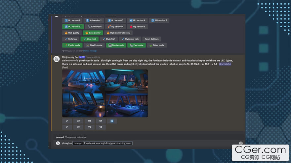This screenshot has height=163, width=291.
Task: Create variations with V1
Action: (x=67, y=127)
